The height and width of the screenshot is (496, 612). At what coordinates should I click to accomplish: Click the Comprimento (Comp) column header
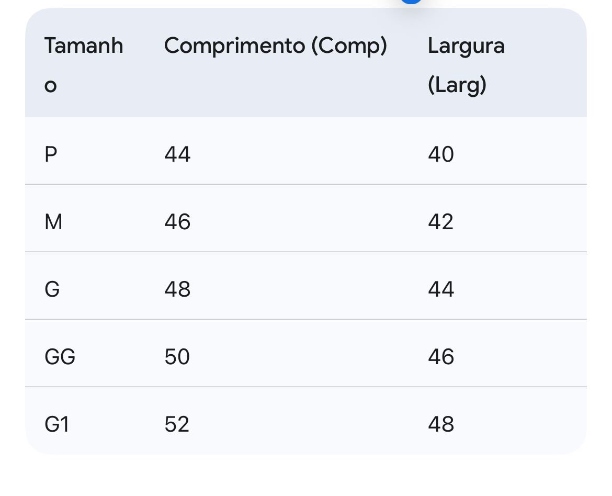[x=276, y=46]
